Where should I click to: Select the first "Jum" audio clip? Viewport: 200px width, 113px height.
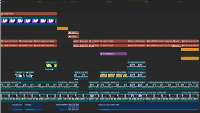[70, 107]
